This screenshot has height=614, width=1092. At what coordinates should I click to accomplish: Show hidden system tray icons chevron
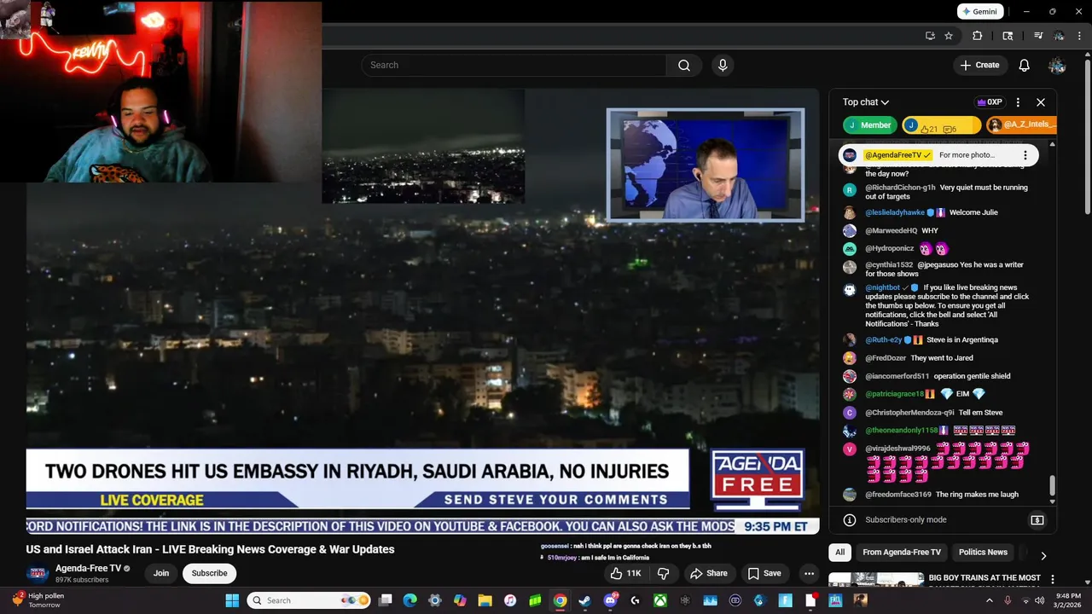(990, 600)
